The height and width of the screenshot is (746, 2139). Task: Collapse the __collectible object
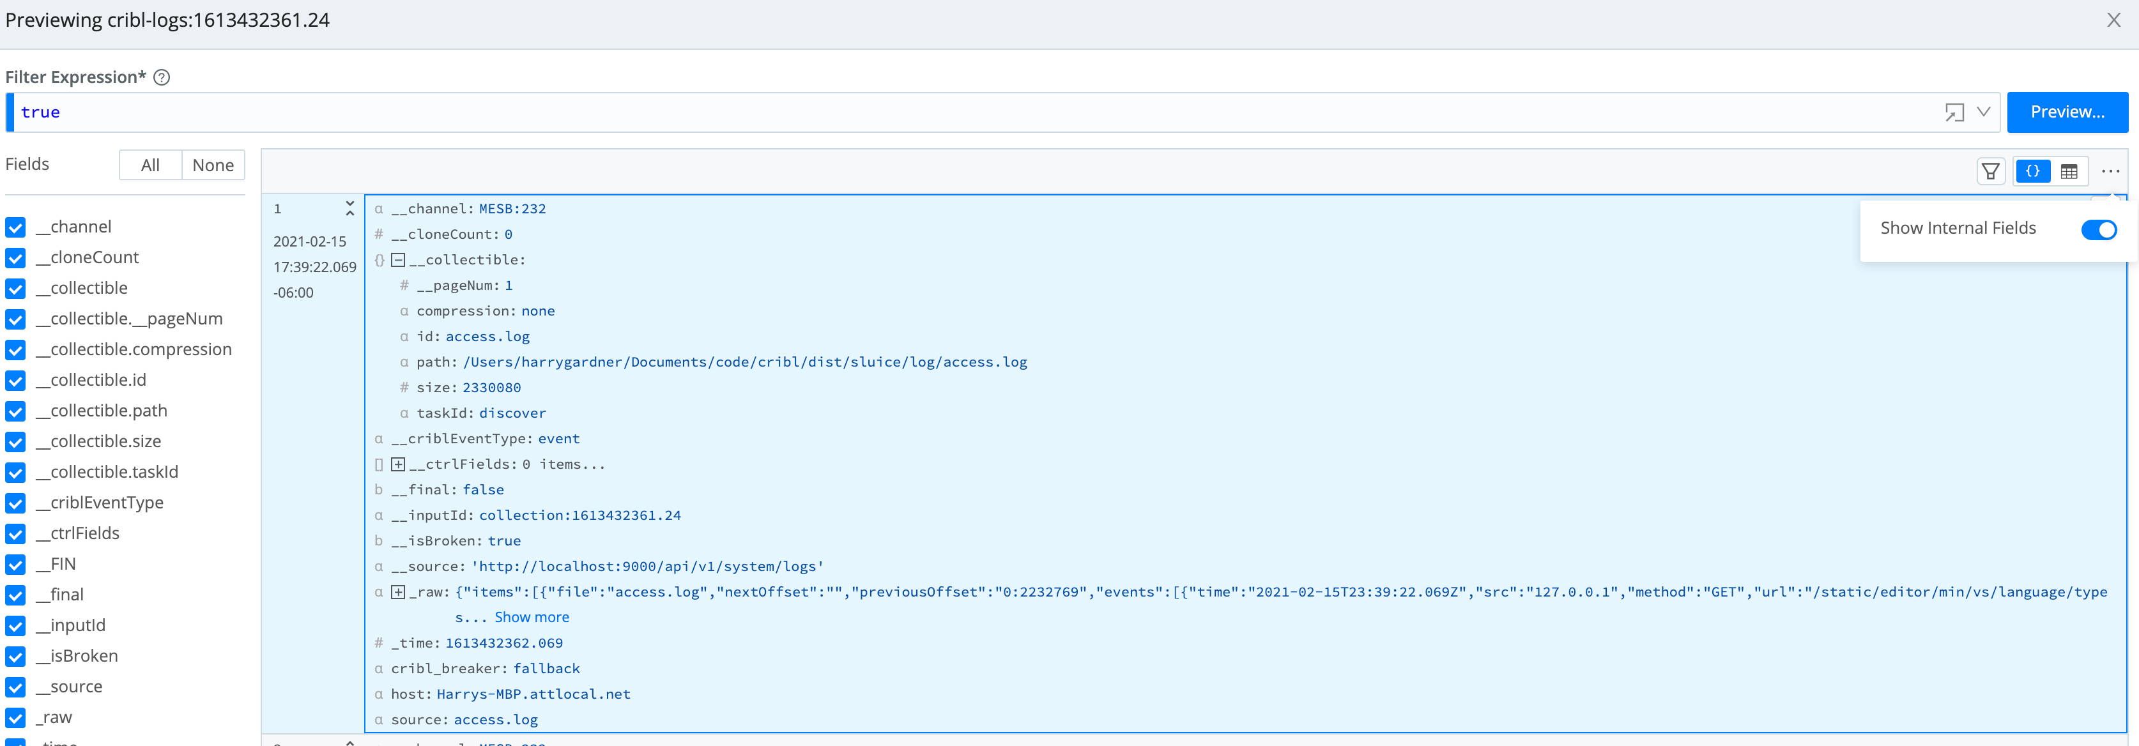[398, 260]
